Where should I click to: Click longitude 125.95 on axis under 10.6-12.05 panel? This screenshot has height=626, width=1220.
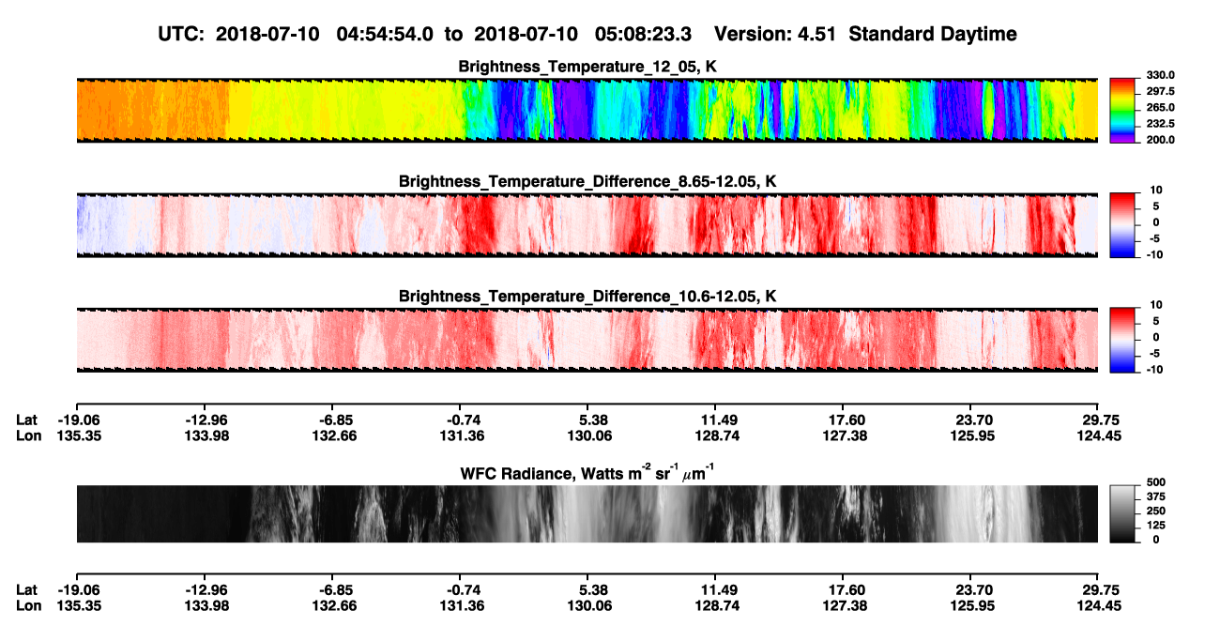coord(972,436)
